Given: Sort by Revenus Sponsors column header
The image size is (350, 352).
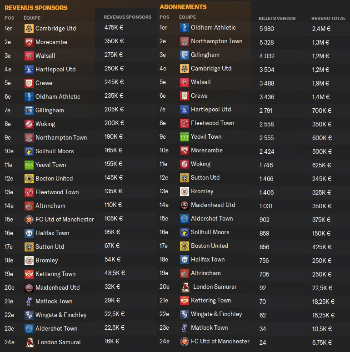Looking at the screenshot, I should [127, 17].
